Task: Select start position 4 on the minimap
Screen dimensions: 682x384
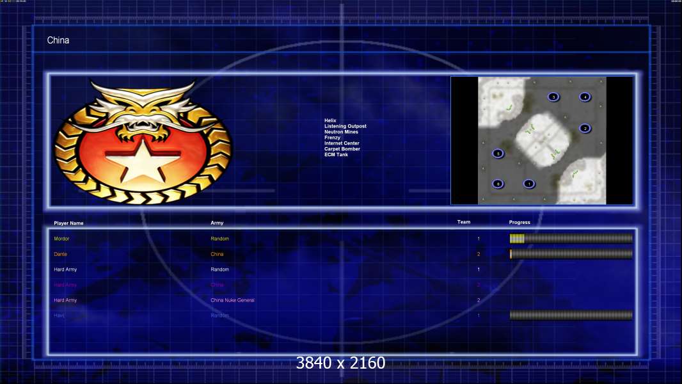Action: click(585, 97)
